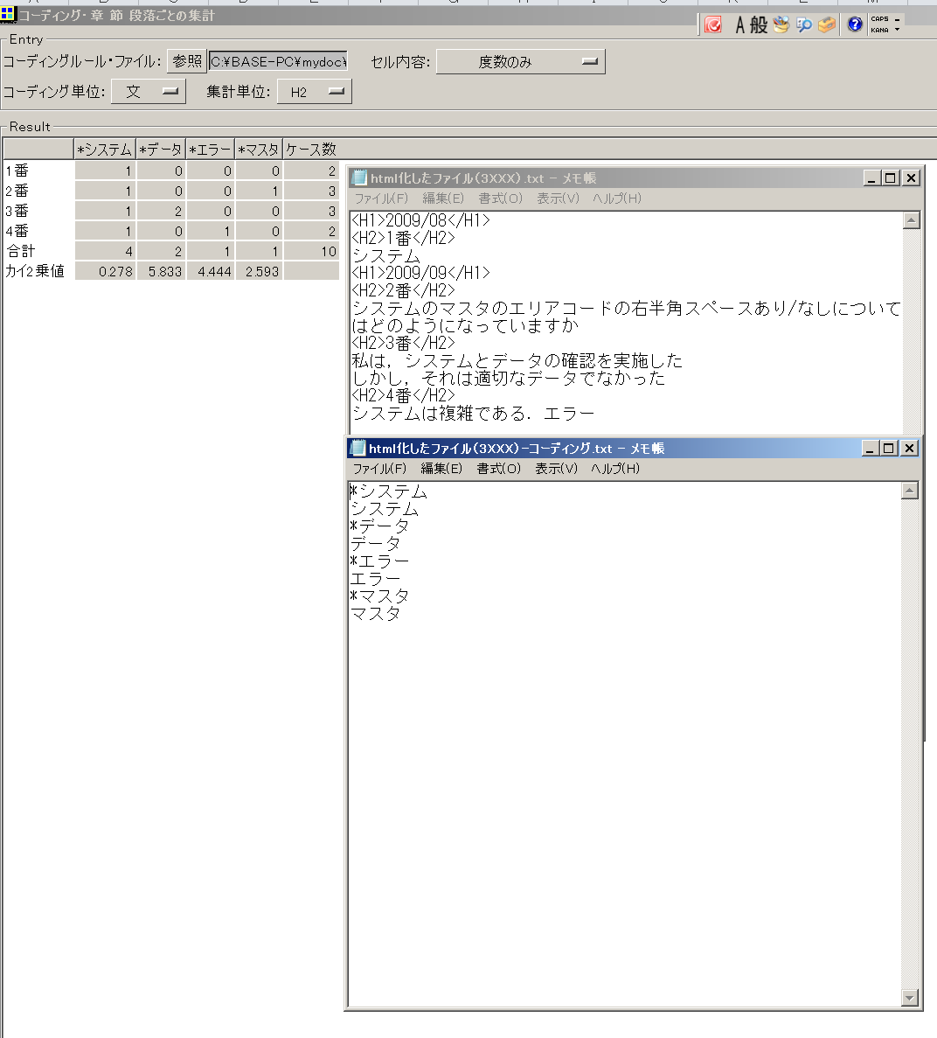Click the *マスタ line in coding Notepad
Screen dimensions: 937x1038
tap(379, 596)
